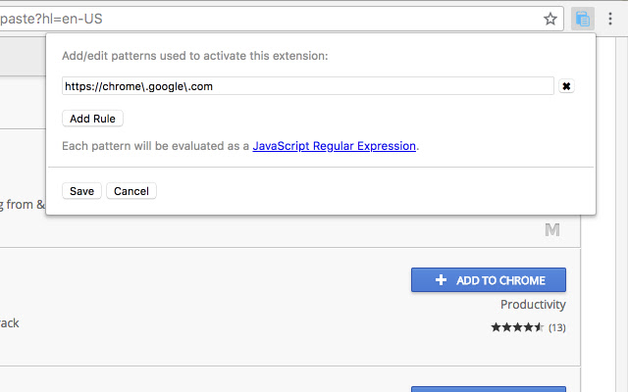Click the star rating icons
Screen dimensions: 628x392
click(517, 326)
